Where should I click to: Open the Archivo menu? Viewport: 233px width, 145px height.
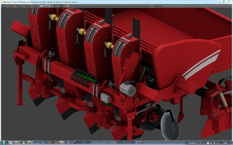coord(10,6)
